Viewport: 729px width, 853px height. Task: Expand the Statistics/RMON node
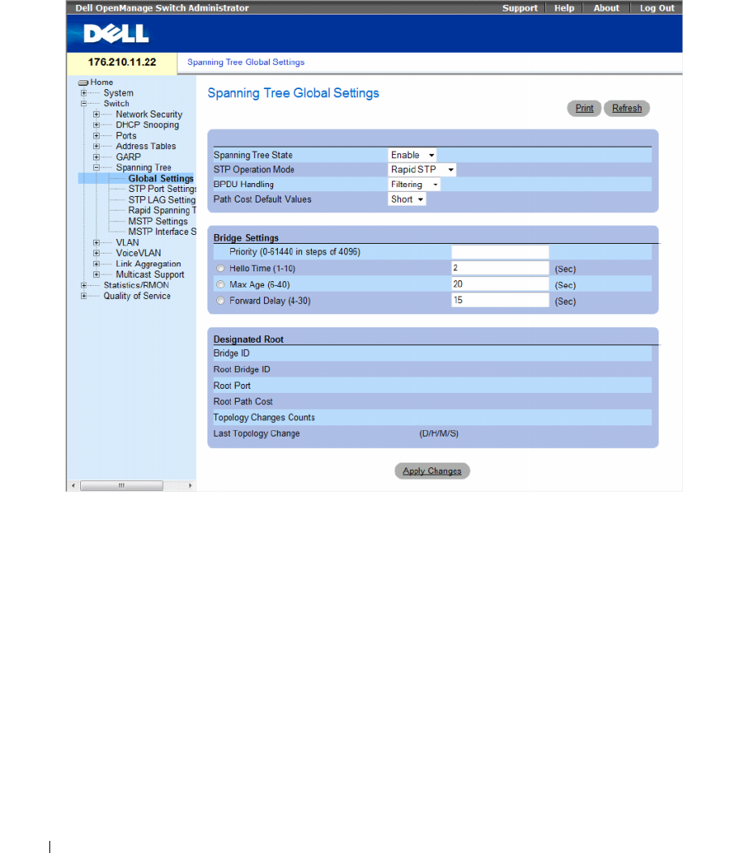(83, 285)
